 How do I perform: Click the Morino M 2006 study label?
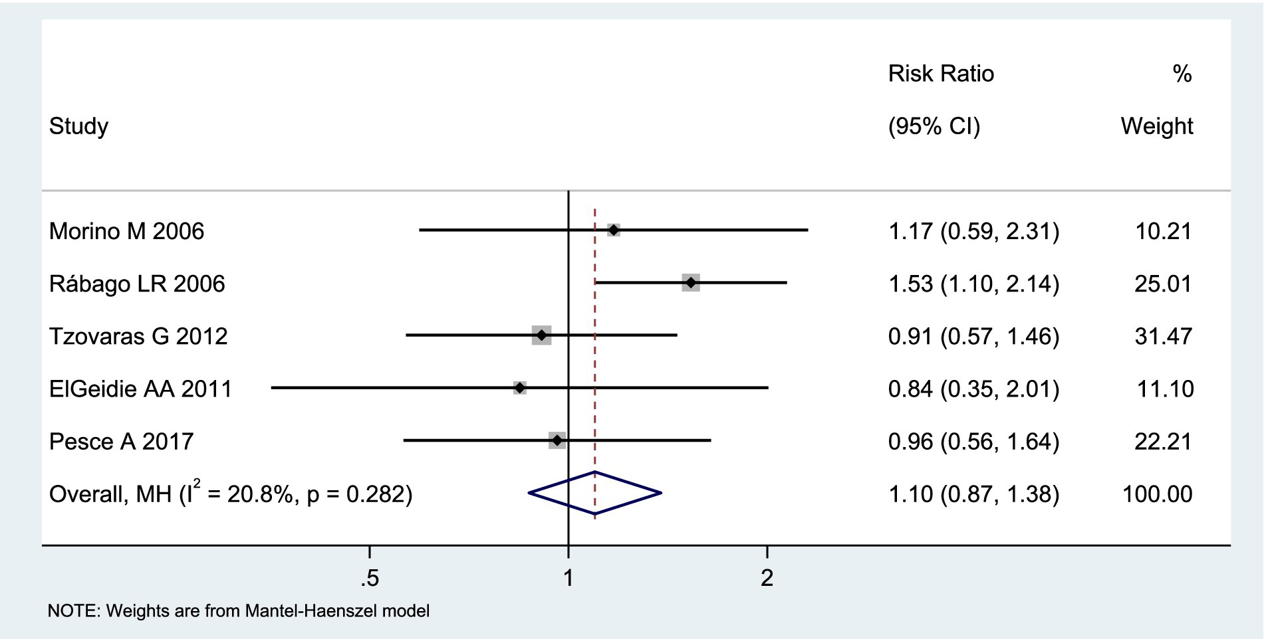coord(126,231)
